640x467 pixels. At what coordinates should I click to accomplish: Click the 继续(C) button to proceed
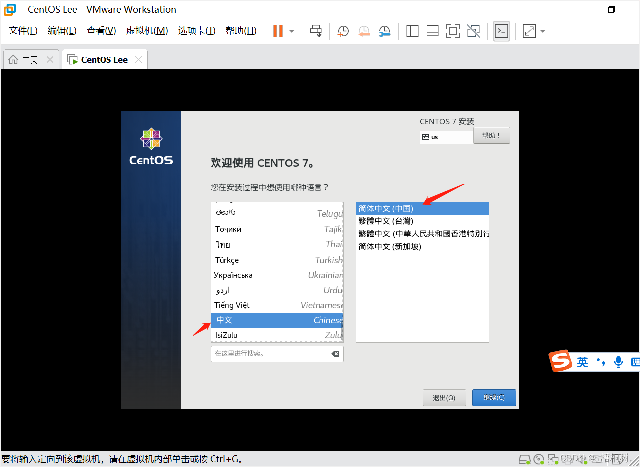point(494,397)
